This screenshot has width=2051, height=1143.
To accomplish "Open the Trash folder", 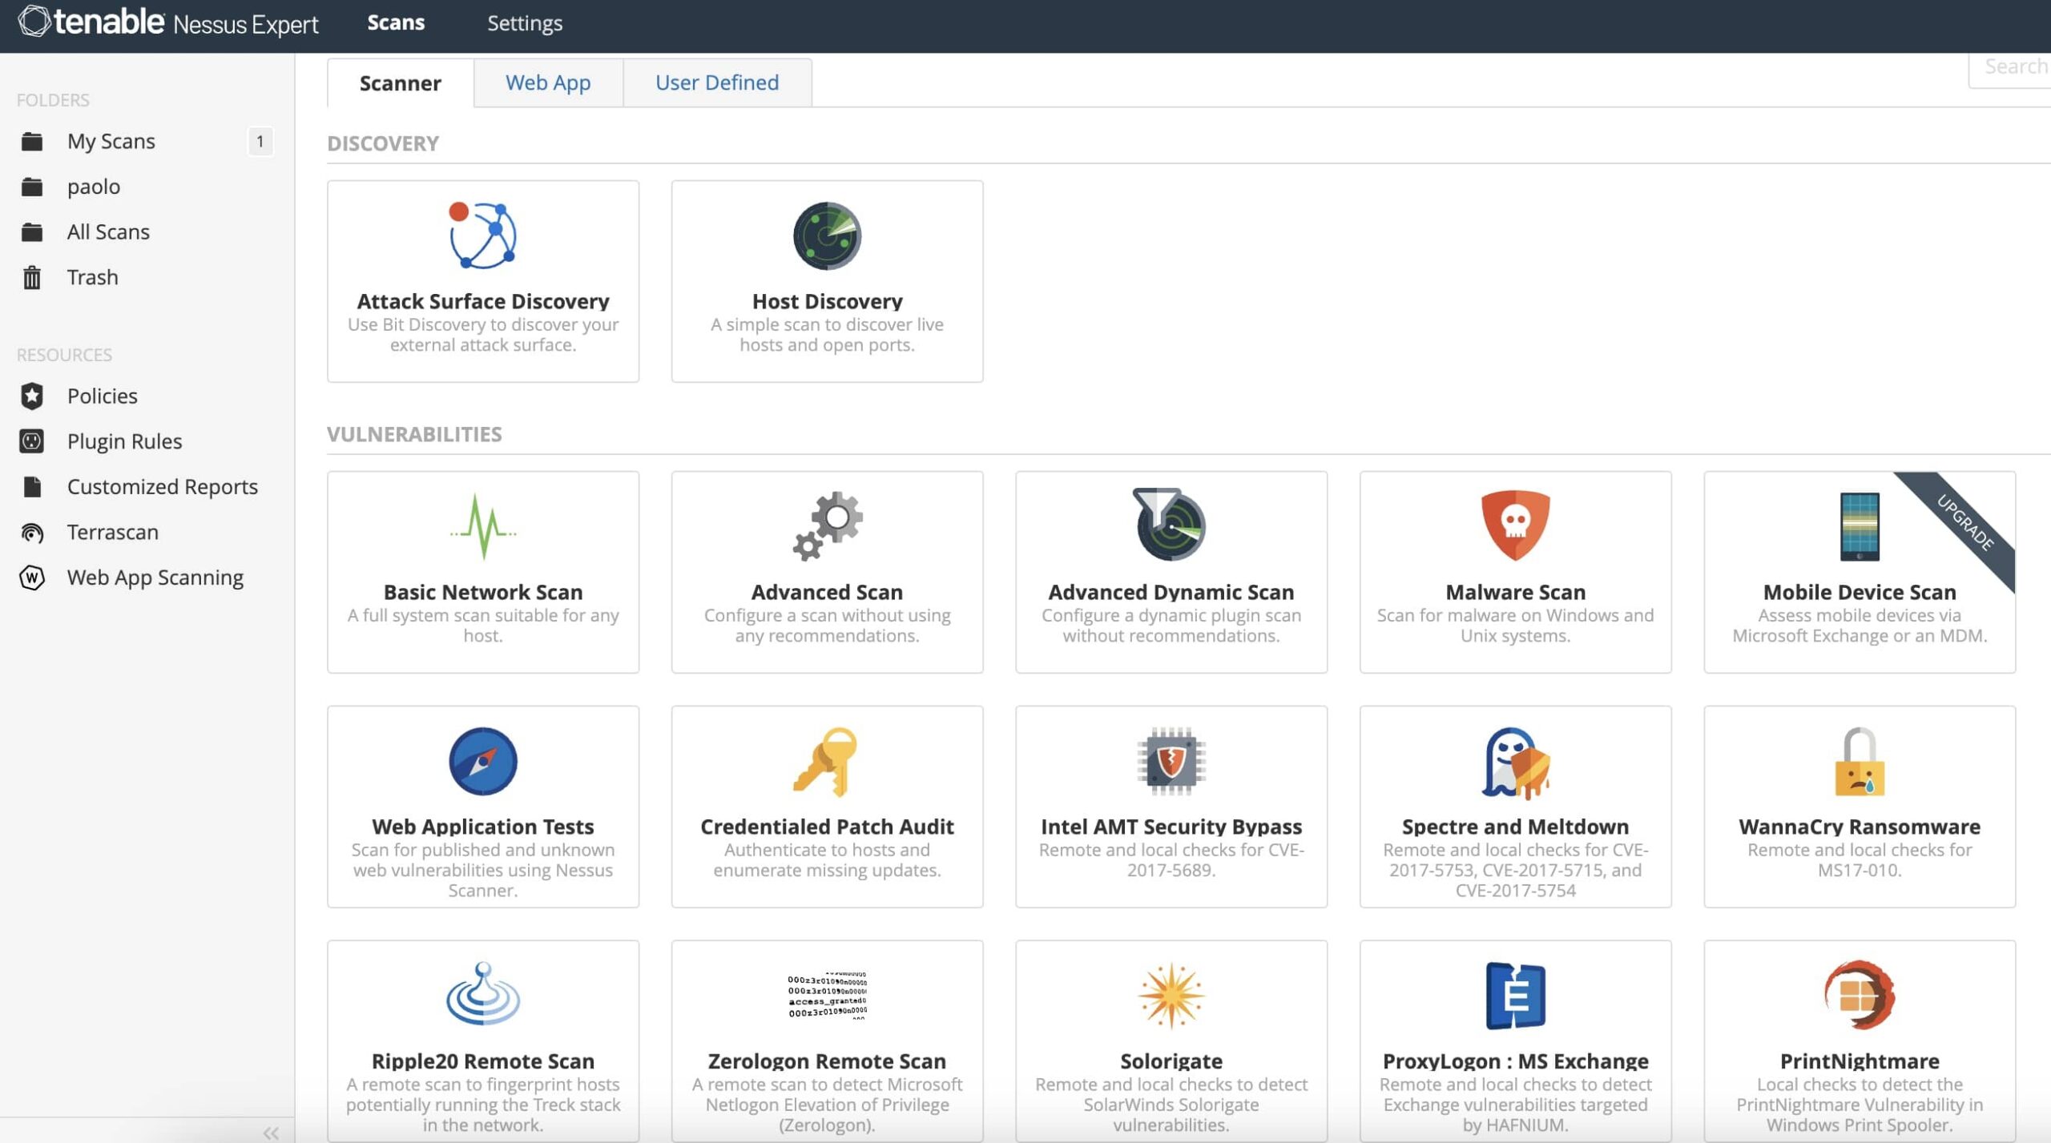I will pos(92,277).
